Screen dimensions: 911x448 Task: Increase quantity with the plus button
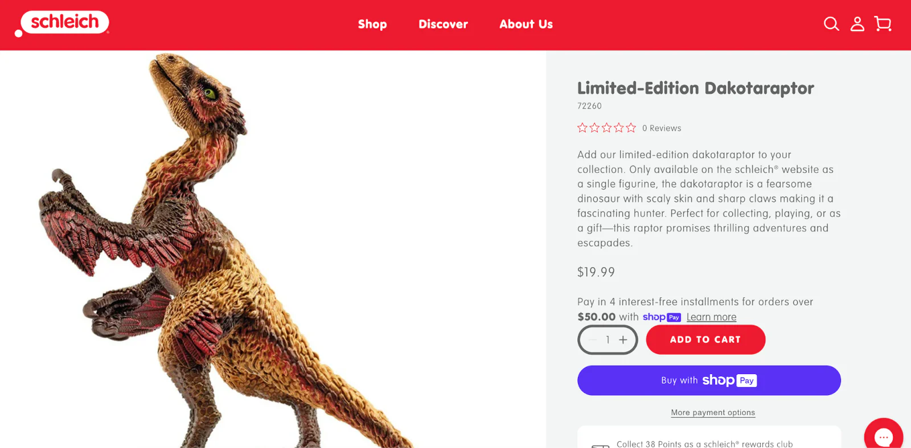623,339
